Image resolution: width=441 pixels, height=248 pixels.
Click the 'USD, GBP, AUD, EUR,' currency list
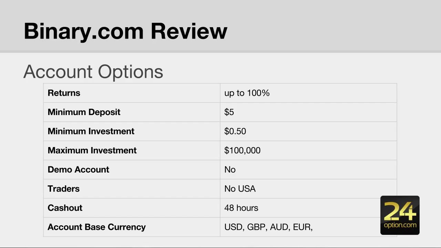tap(268, 227)
